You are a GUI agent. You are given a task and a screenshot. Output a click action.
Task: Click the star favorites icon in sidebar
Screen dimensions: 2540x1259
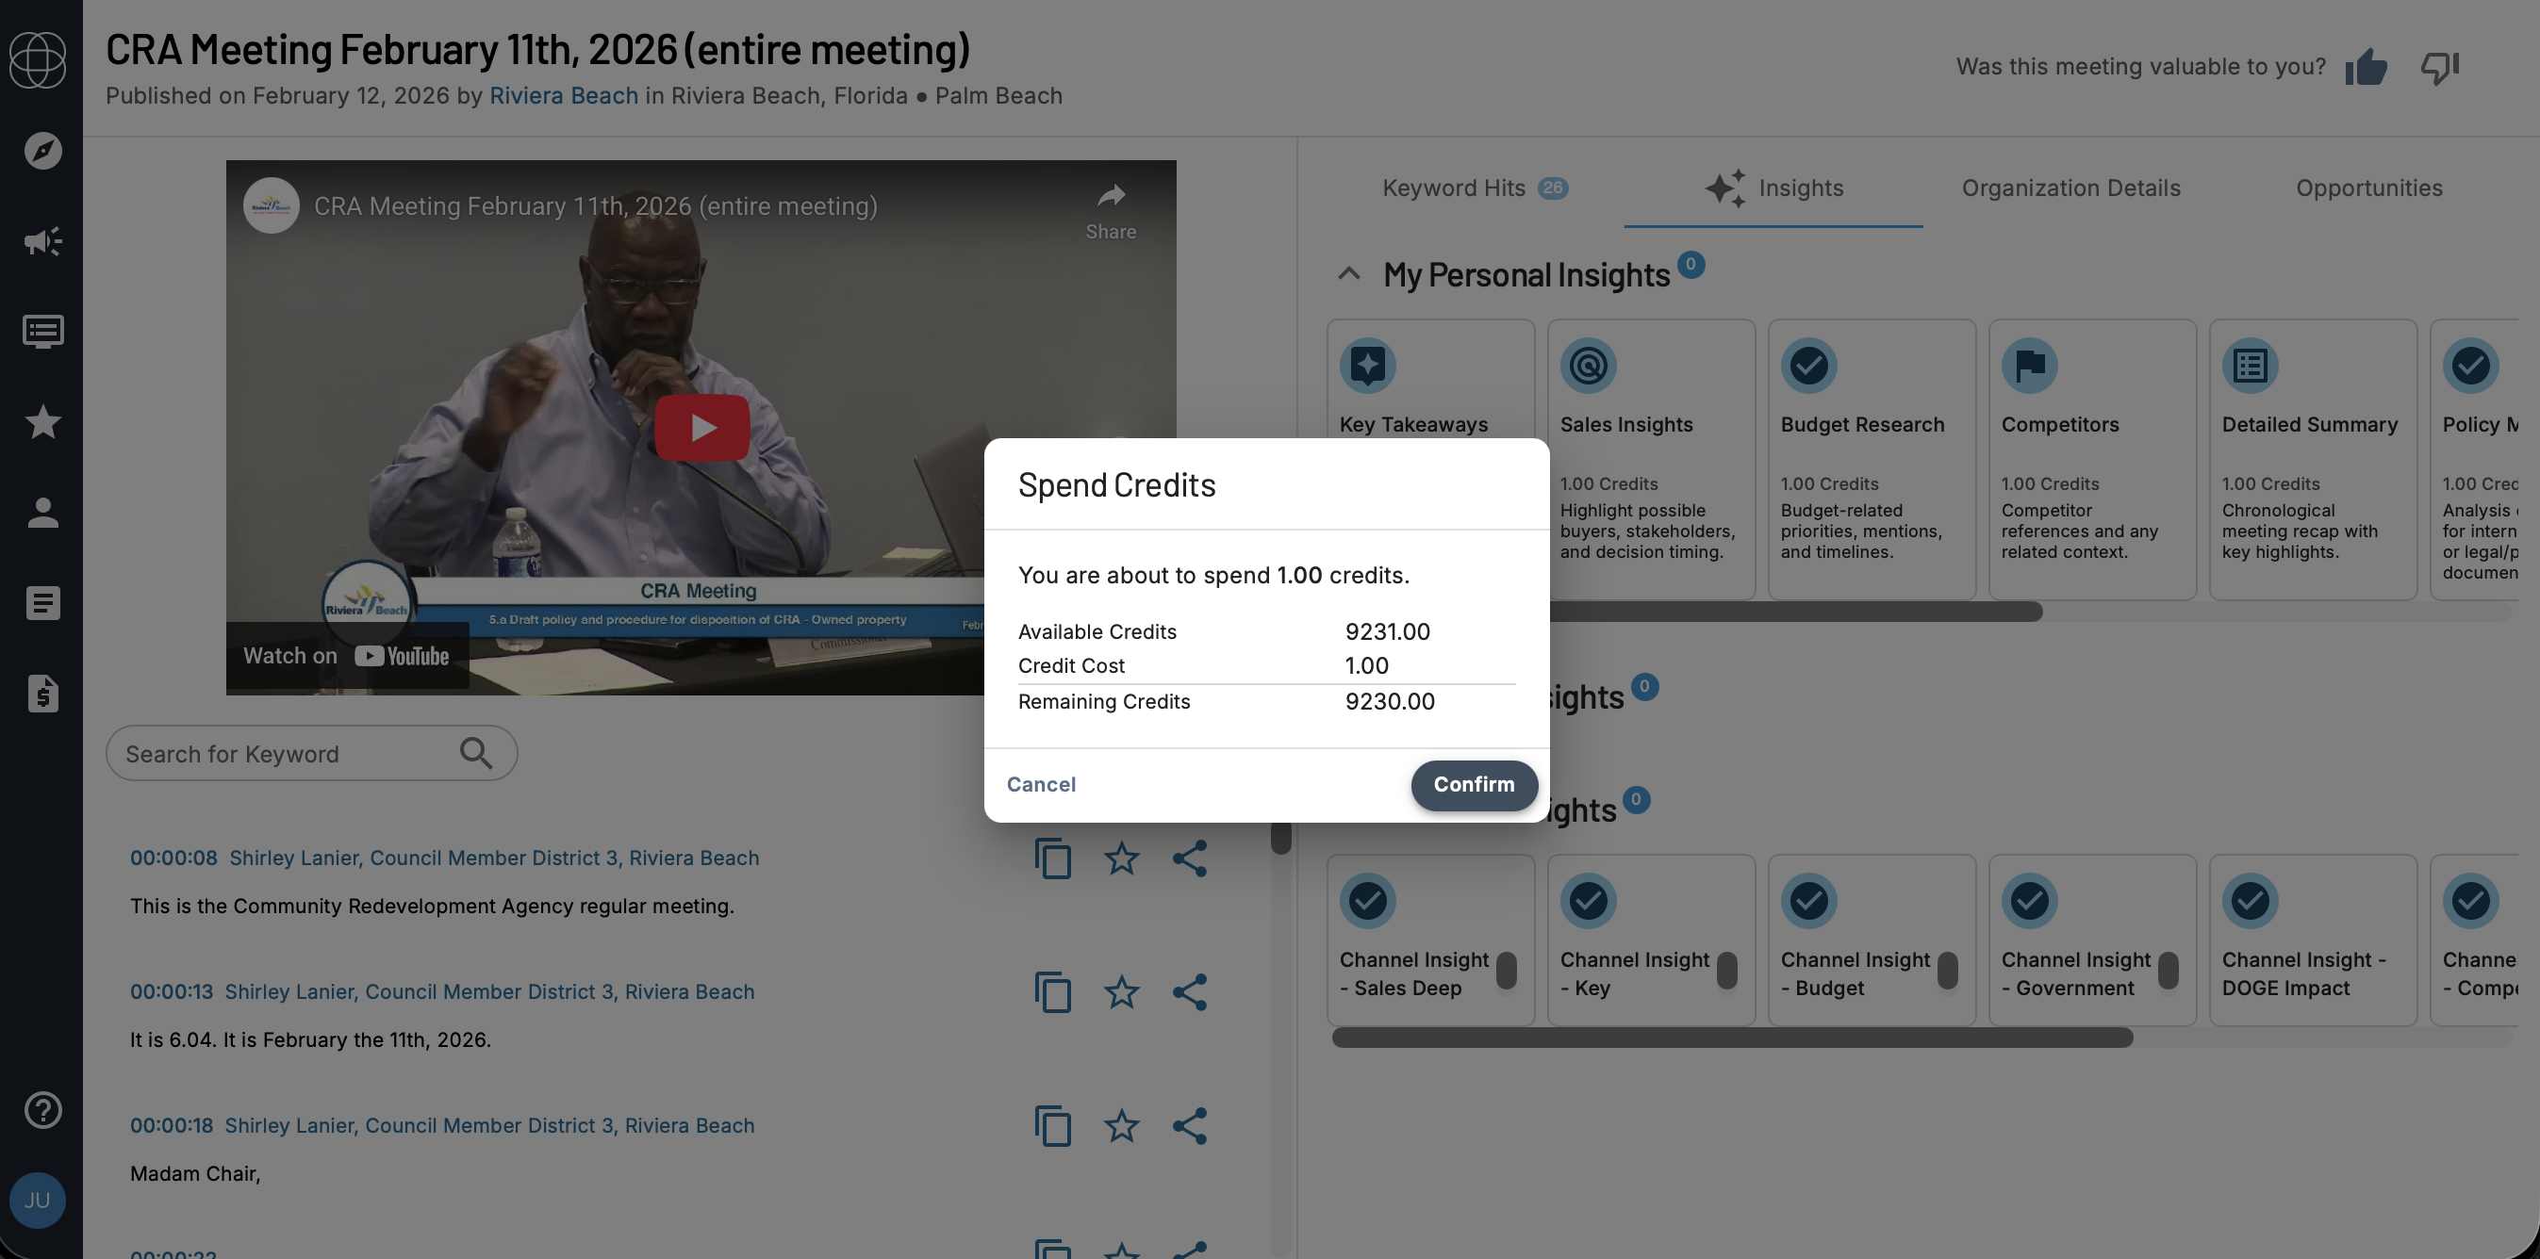click(x=42, y=422)
